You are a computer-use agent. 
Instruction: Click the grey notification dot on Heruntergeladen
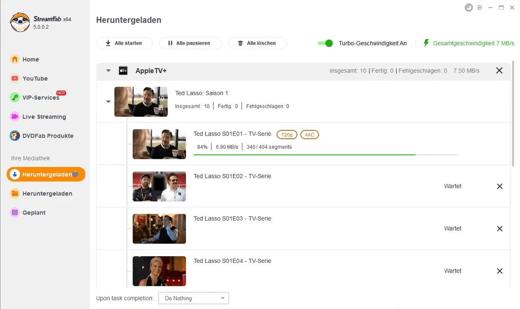coord(75,174)
